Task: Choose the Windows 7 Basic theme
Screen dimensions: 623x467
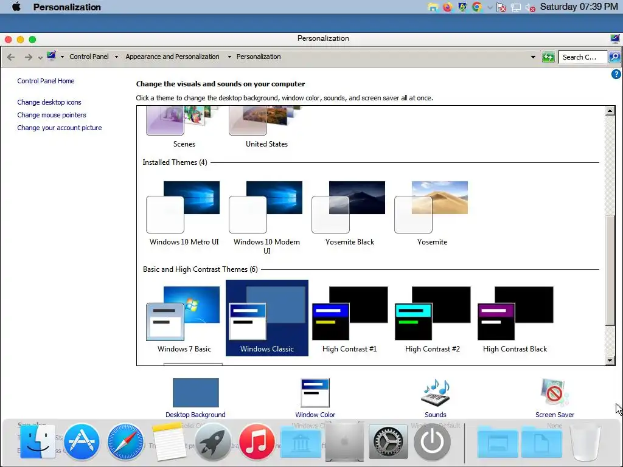Action: click(184, 319)
